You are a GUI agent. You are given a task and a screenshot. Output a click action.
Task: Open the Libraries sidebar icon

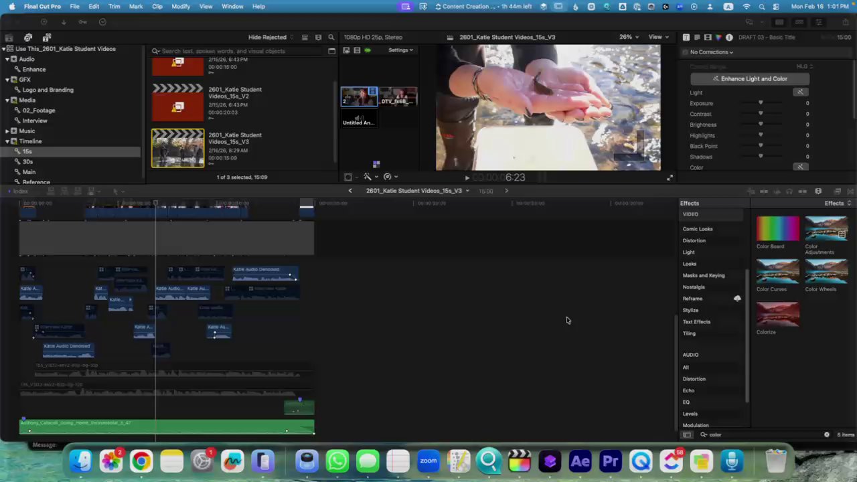9,37
